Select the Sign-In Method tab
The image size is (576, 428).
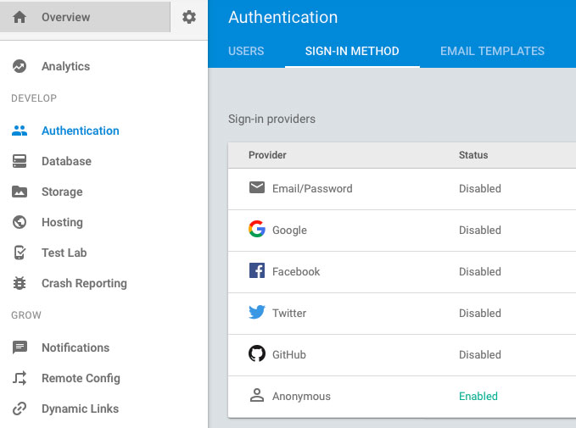point(352,51)
